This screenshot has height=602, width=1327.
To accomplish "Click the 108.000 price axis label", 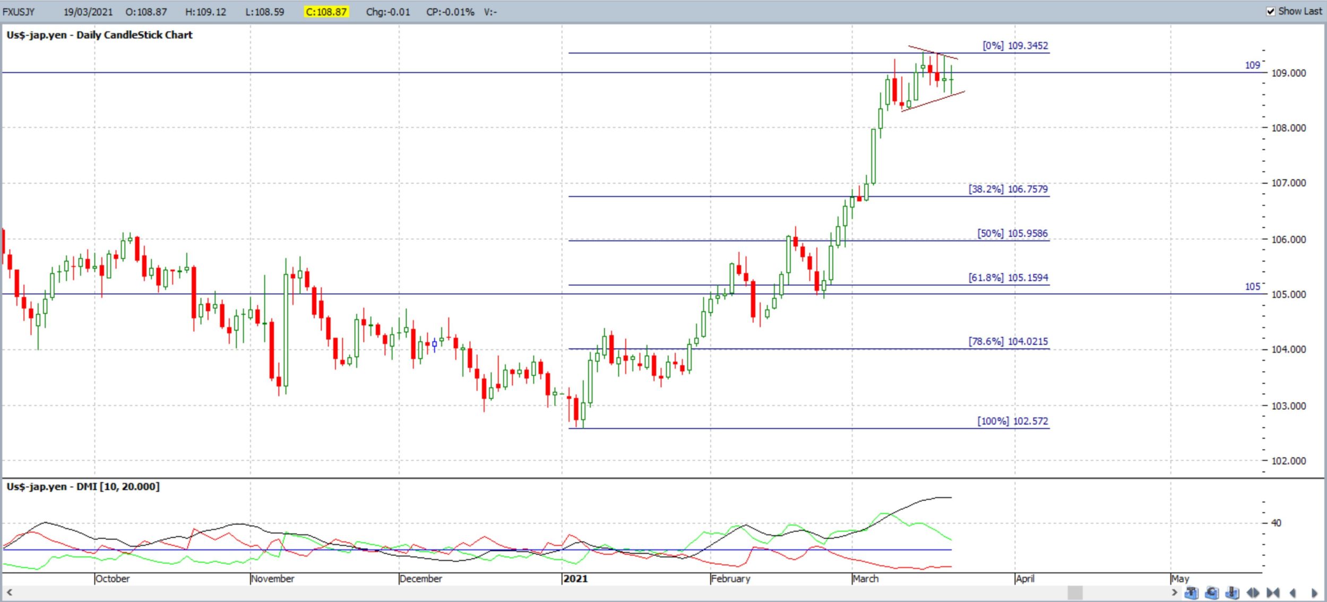I will click(x=1289, y=128).
